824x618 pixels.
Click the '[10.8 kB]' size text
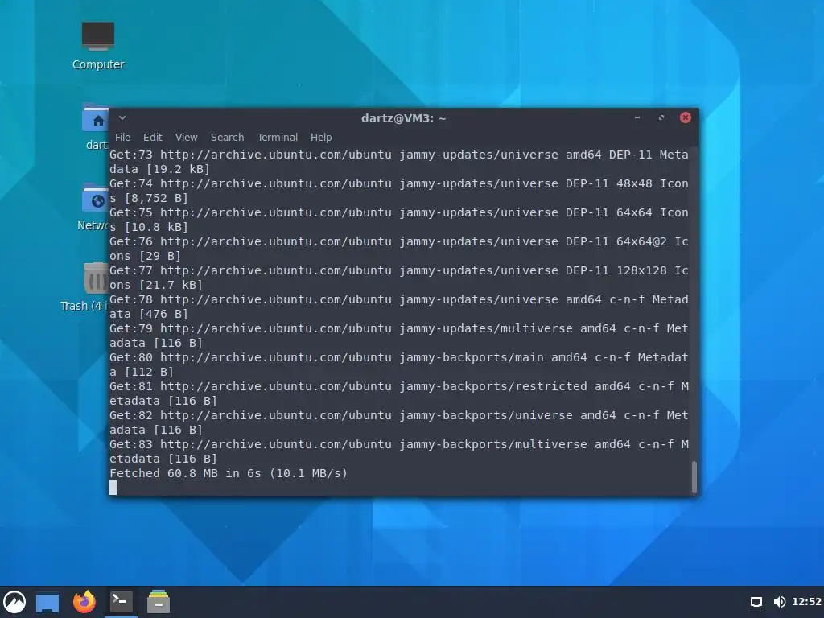156,227
